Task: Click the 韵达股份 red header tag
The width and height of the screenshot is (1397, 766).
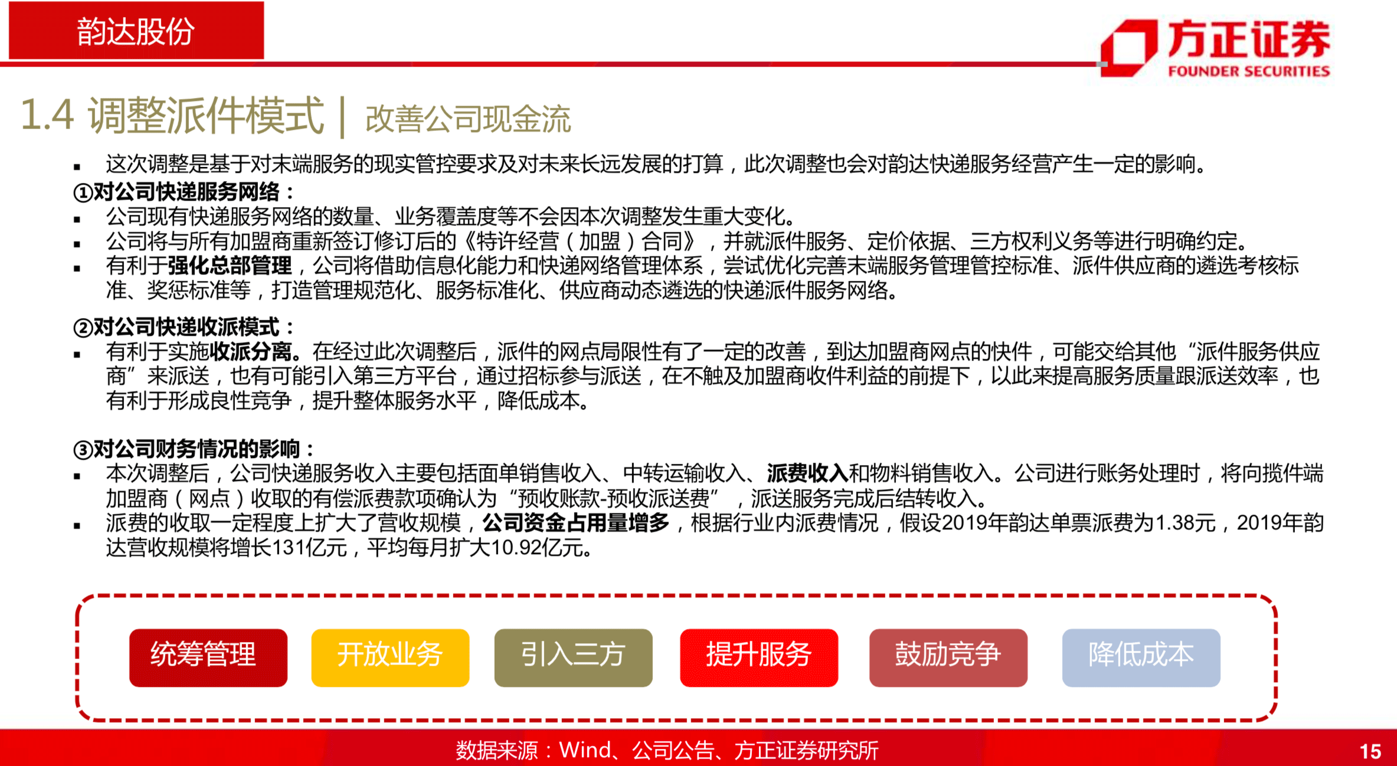Action: click(x=136, y=30)
